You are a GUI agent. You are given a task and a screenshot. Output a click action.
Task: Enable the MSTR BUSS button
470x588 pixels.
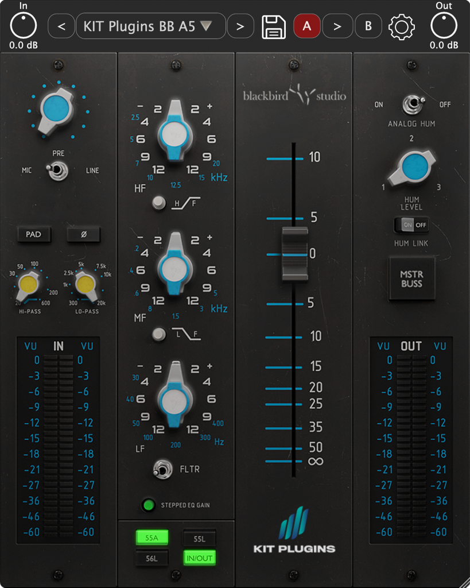pyautogui.click(x=411, y=278)
